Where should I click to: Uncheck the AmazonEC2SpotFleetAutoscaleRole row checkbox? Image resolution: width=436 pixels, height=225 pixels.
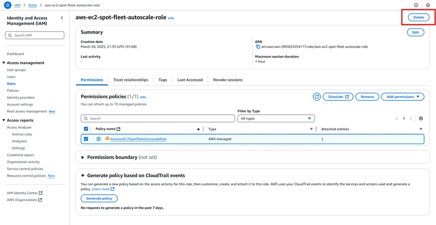point(86,139)
